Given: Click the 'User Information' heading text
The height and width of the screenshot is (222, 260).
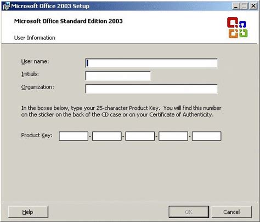Looking at the screenshot, I should coord(35,38).
